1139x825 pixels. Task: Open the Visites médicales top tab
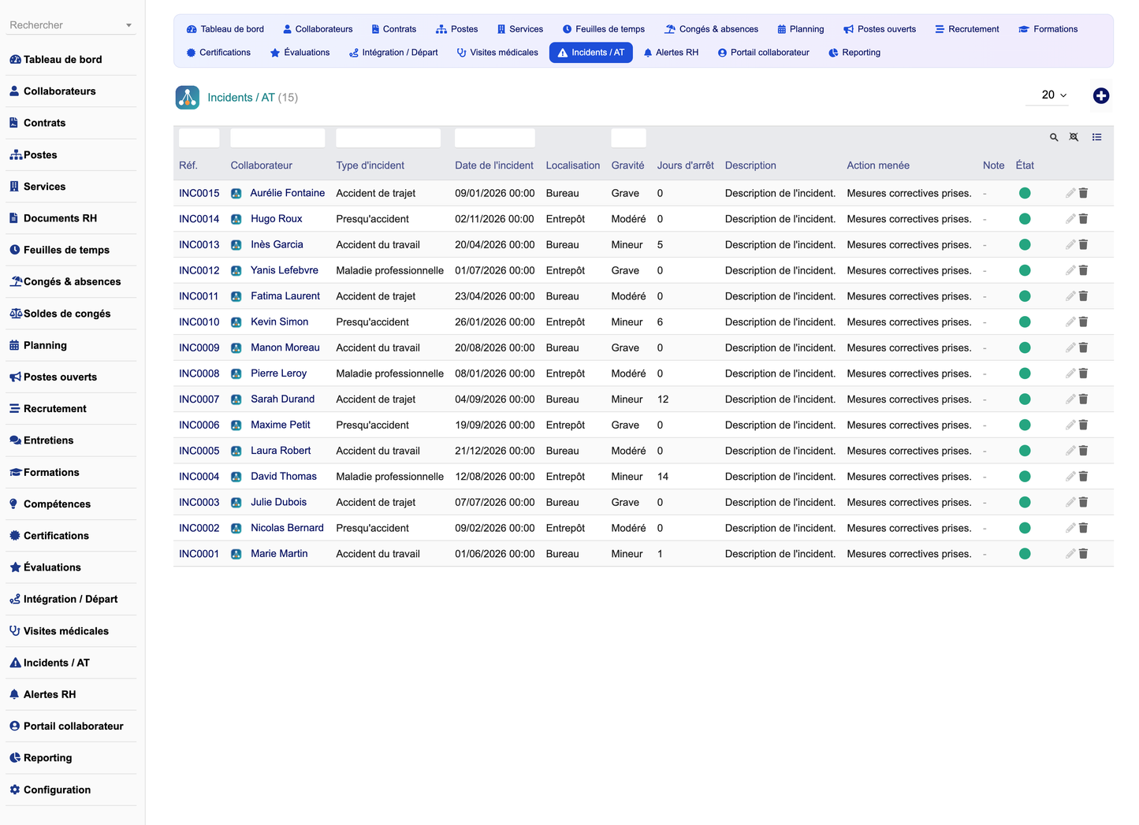497,53
